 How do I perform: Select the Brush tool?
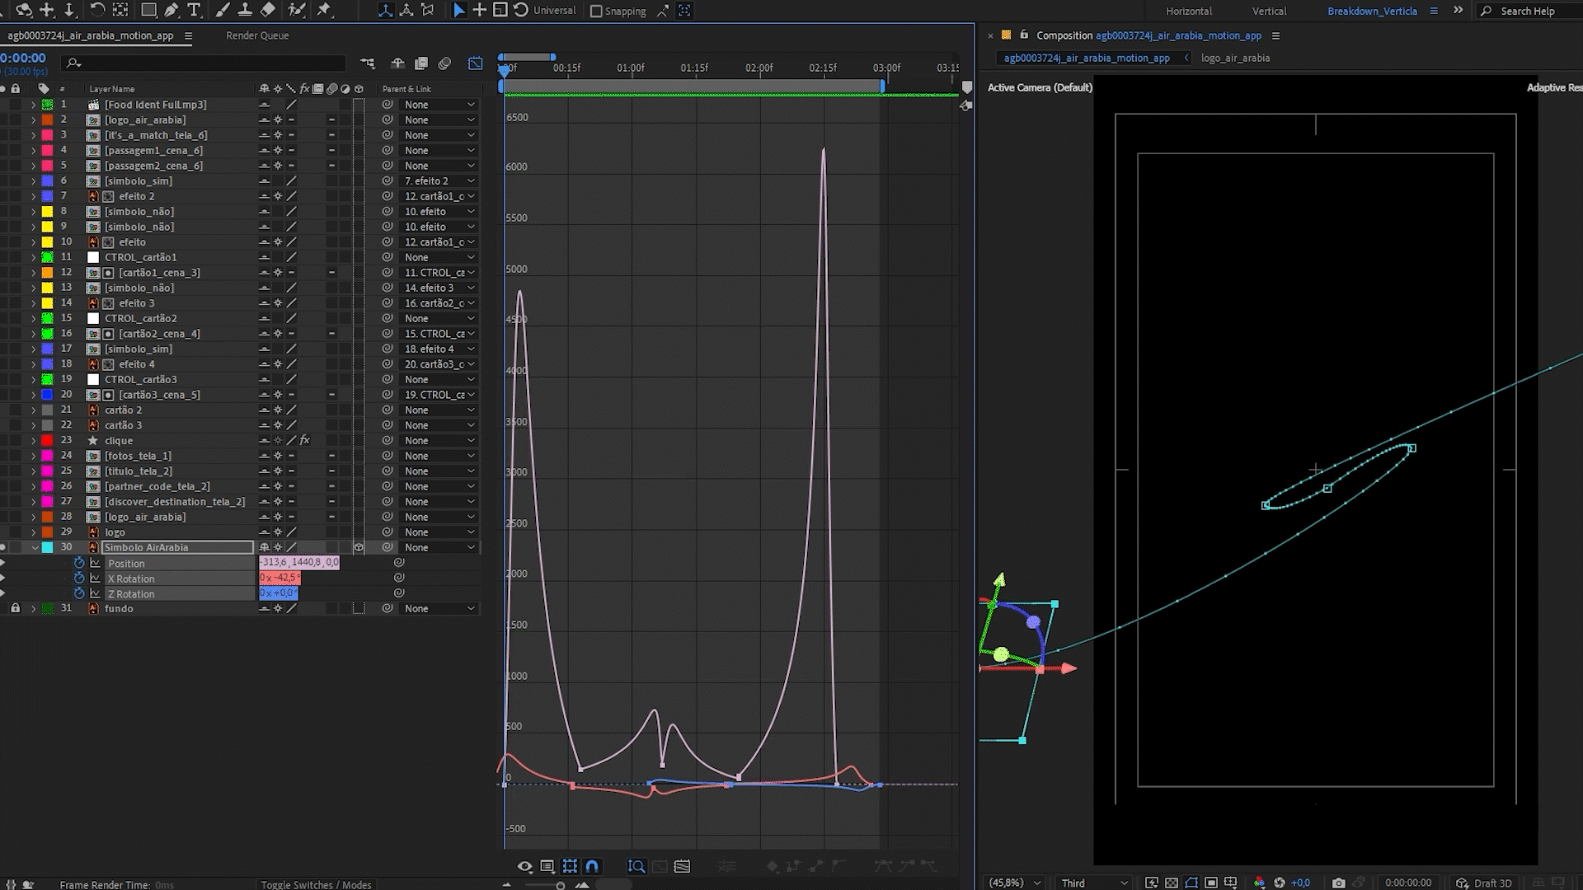(223, 10)
